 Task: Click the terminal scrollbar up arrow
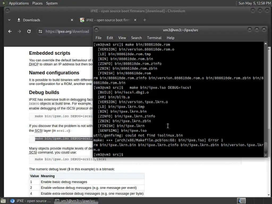(266, 44)
